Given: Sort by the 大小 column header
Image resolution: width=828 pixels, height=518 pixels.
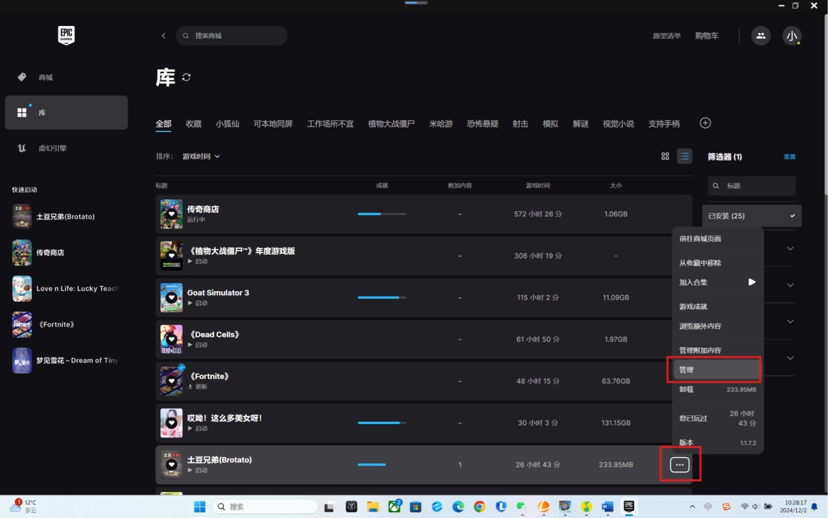Looking at the screenshot, I should pyautogui.click(x=616, y=186).
